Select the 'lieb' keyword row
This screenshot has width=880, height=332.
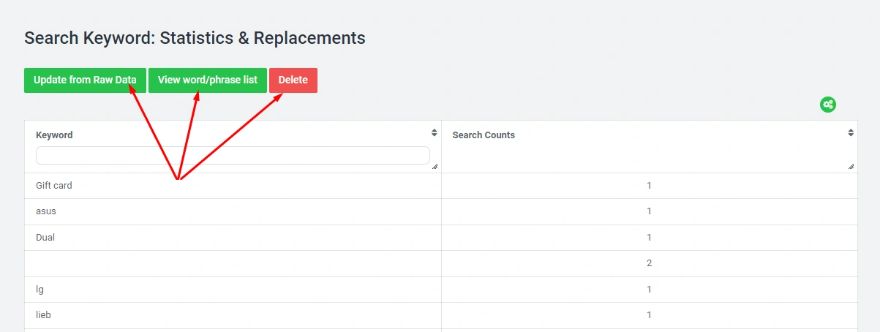tap(43, 315)
